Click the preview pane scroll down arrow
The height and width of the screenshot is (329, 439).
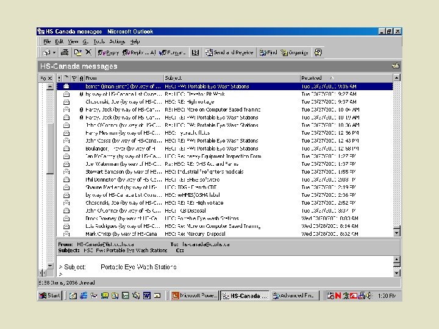tap(396, 273)
